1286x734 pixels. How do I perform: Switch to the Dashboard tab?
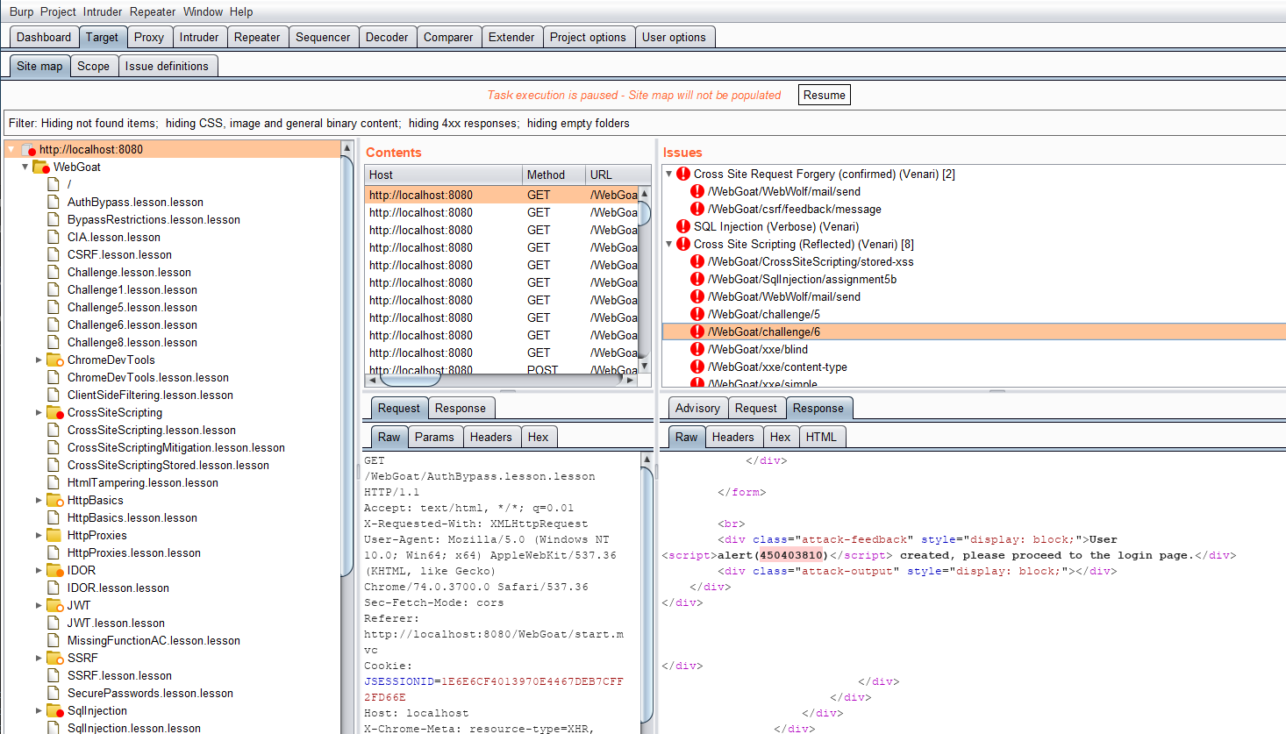click(x=44, y=37)
